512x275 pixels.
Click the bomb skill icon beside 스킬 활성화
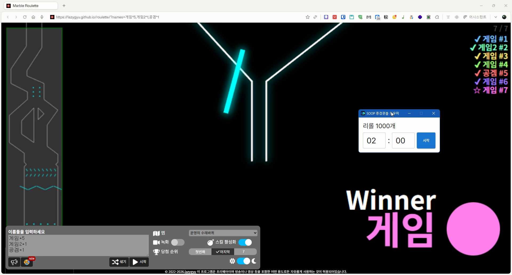[x=211, y=242]
